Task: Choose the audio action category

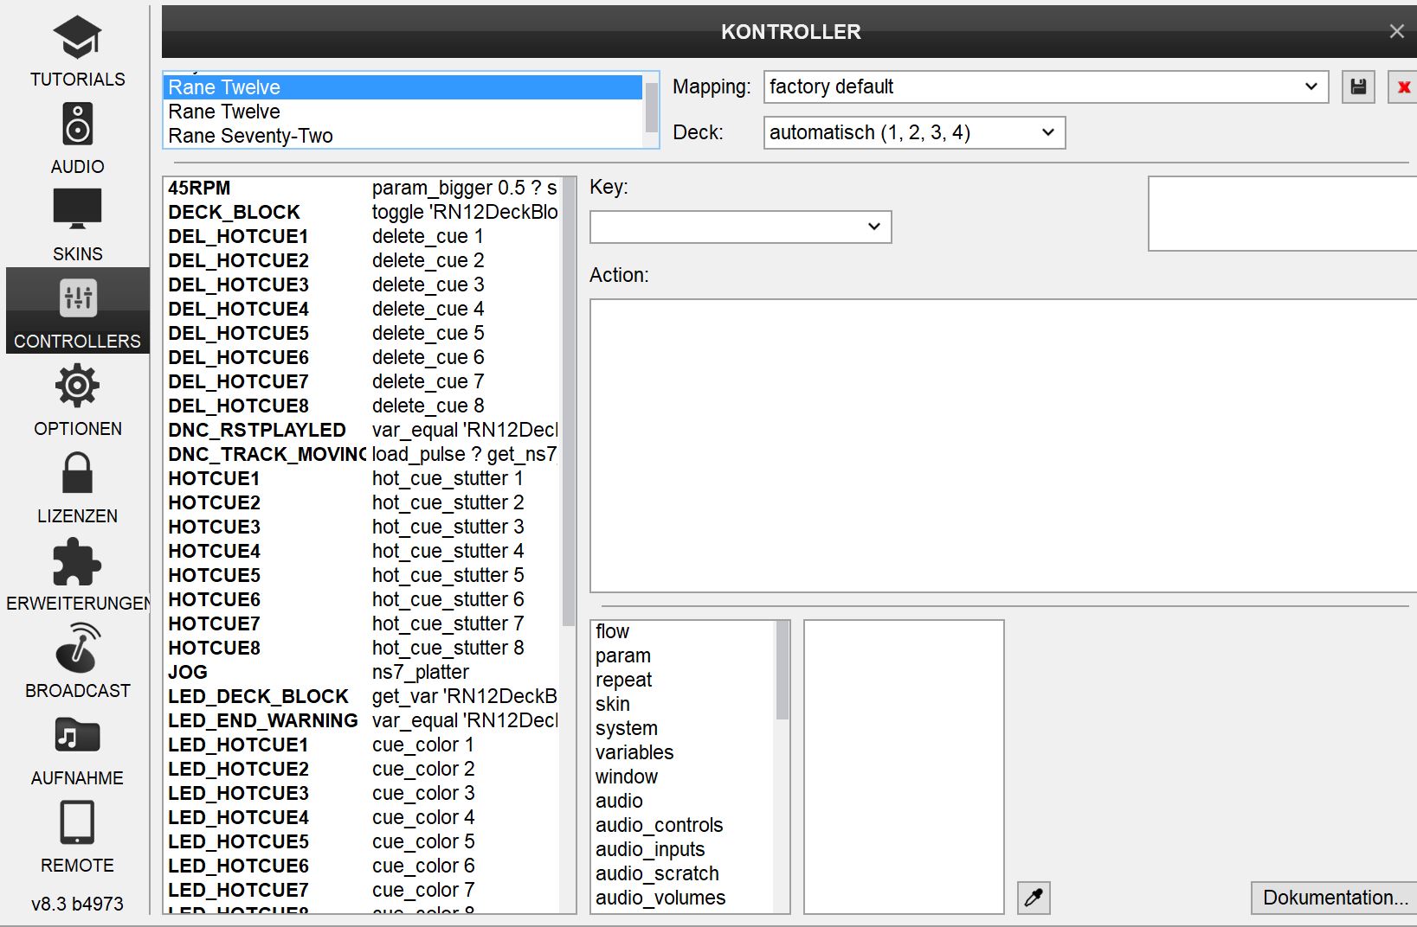Action: (x=683, y=801)
